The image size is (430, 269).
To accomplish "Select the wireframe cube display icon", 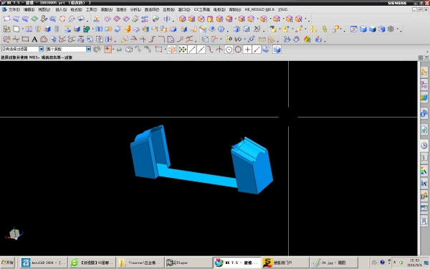I will 382,29.
